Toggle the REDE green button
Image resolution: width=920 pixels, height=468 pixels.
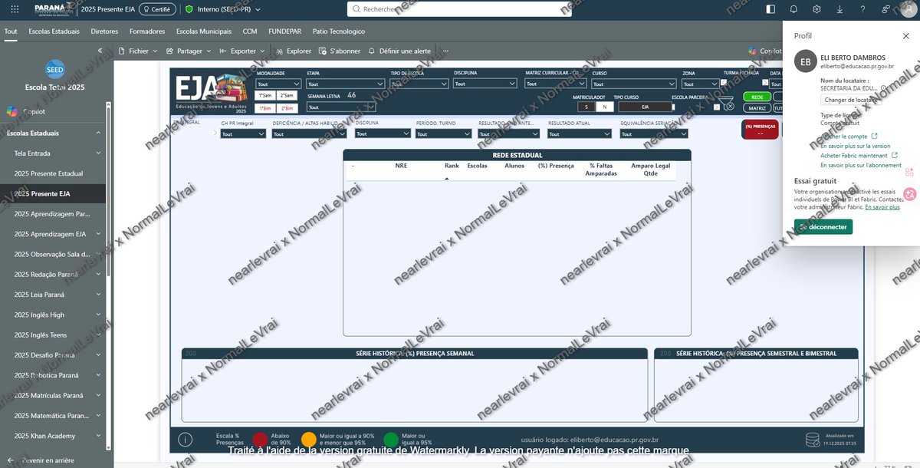(757, 97)
